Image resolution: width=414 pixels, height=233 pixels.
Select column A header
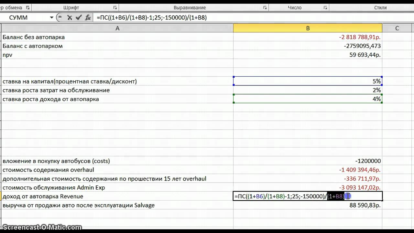pos(117,28)
